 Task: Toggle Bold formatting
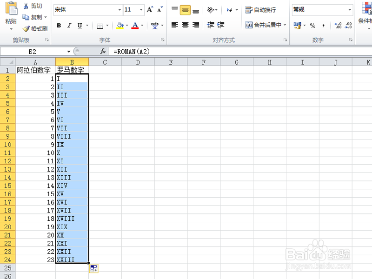tap(59, 26)
